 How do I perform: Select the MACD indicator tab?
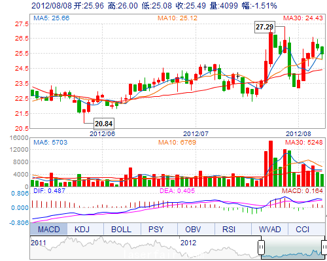coord(48,229)
